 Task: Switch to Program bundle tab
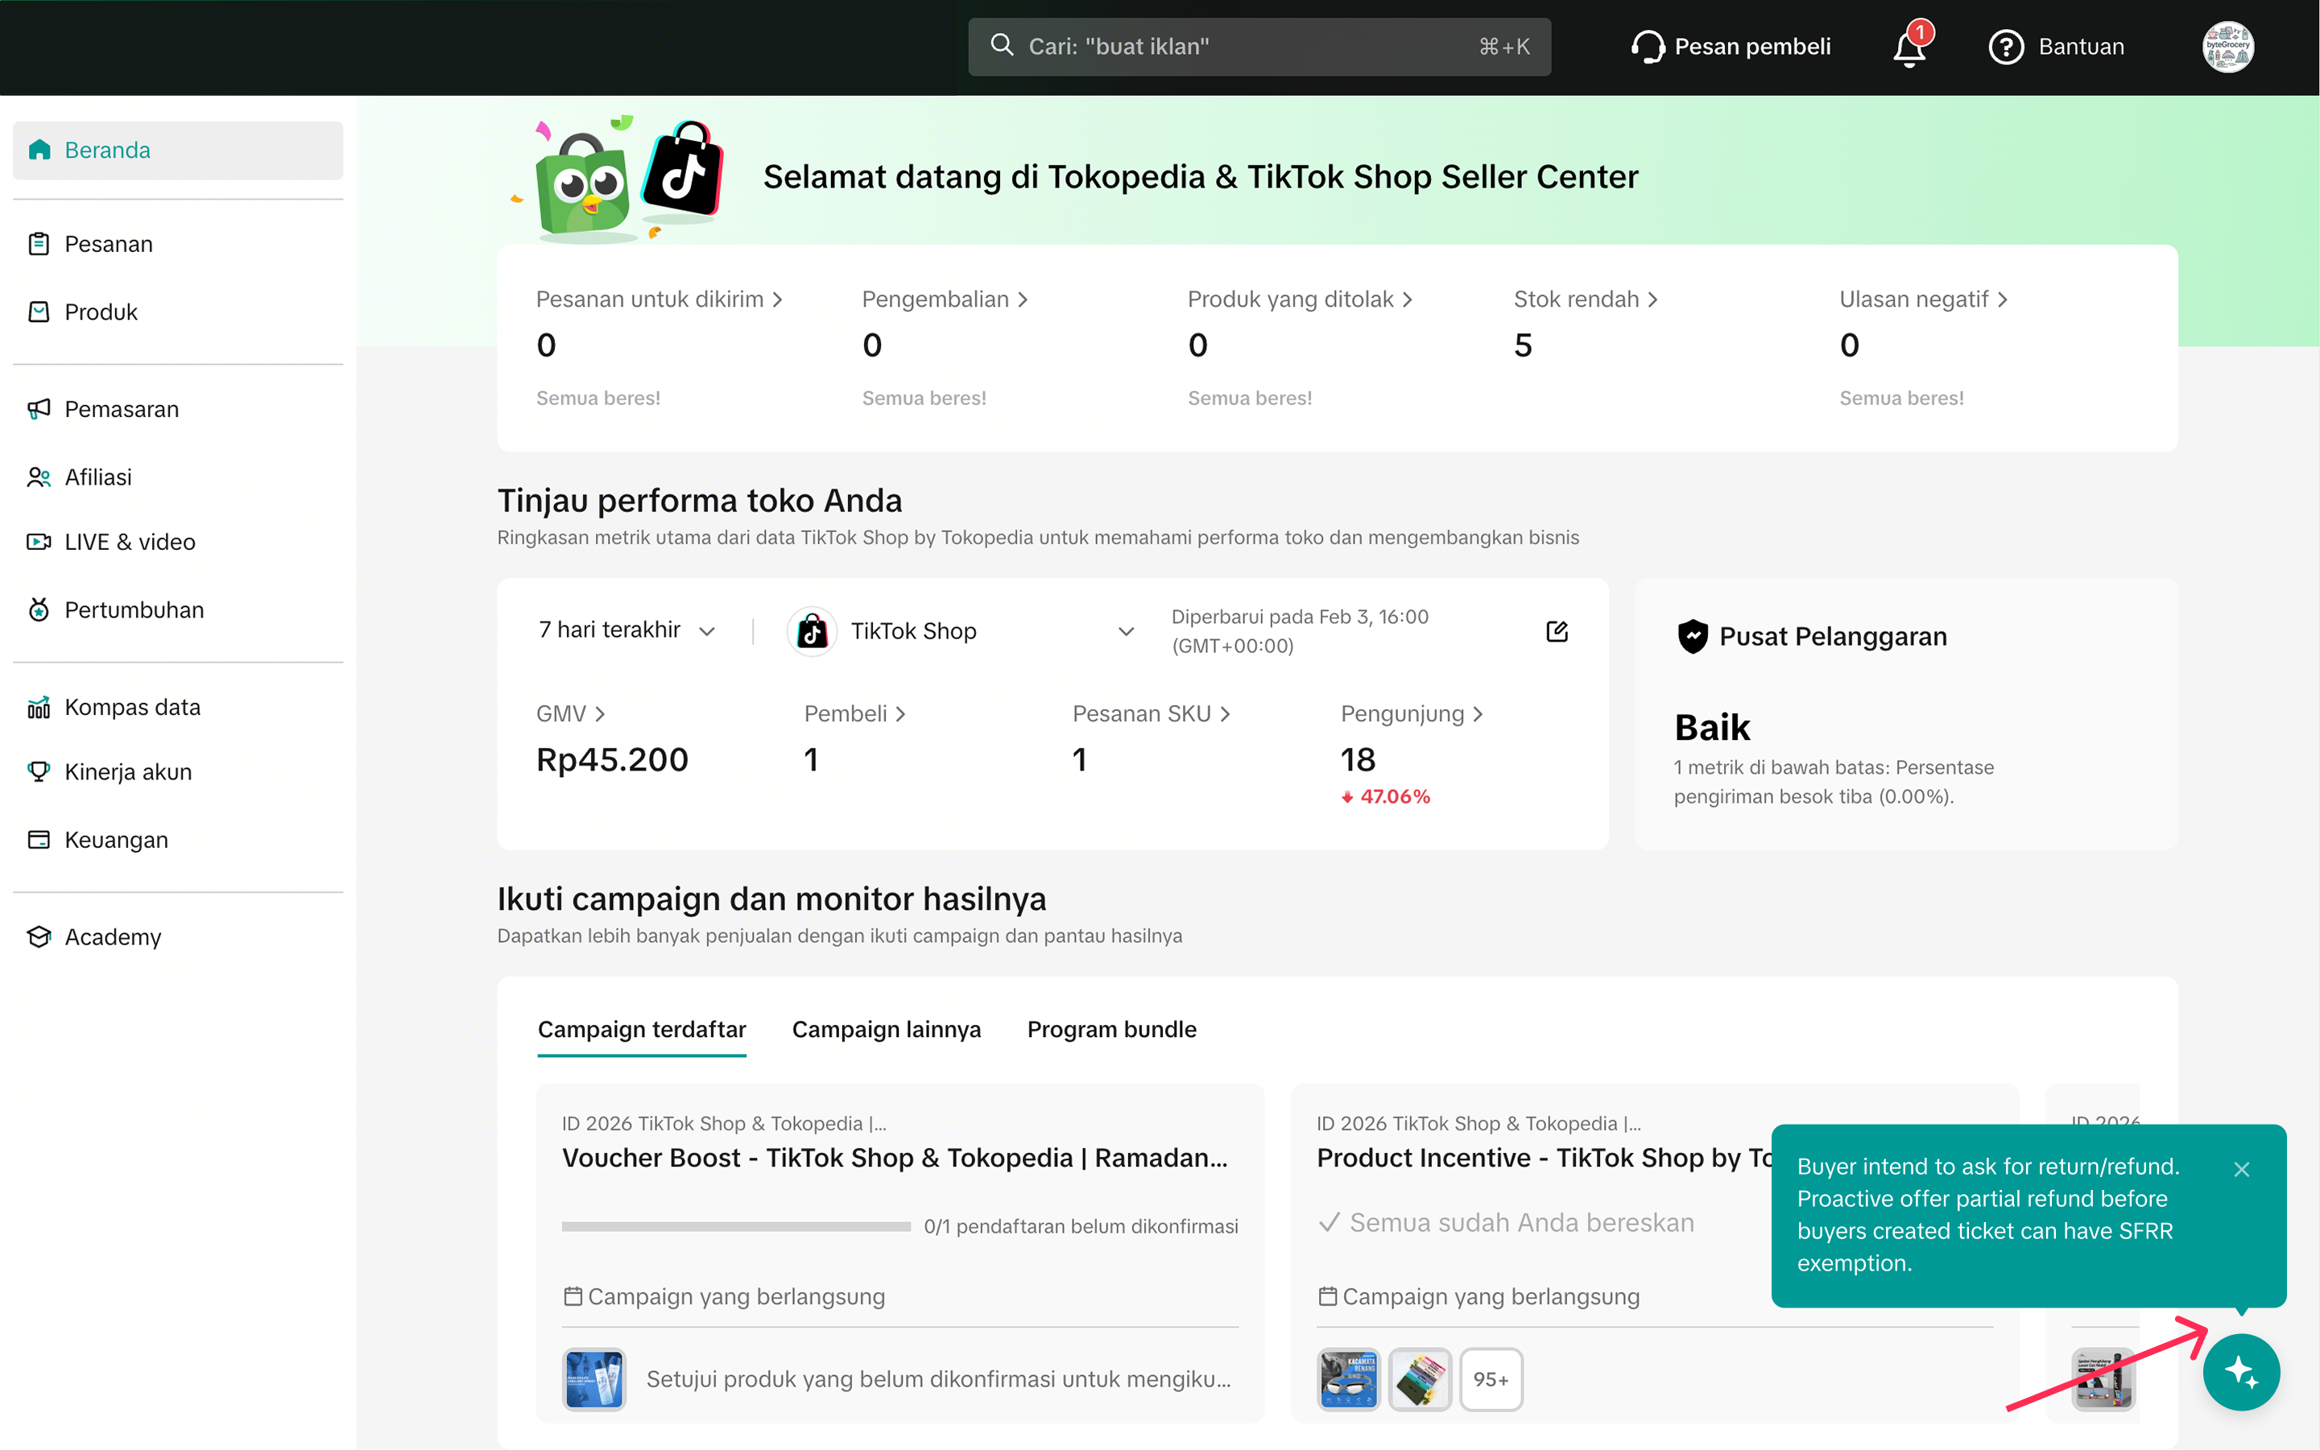(1111, 1029)
